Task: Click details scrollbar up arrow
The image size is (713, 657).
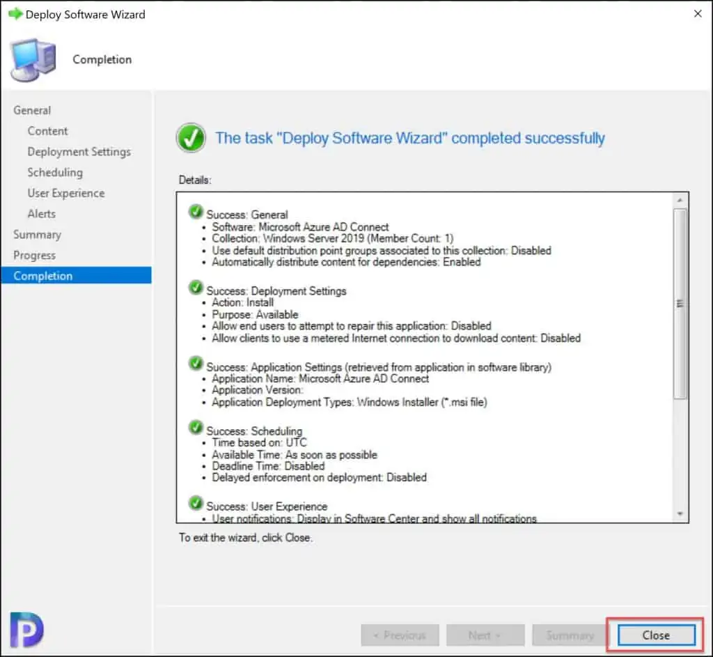Action: (680, 200)
